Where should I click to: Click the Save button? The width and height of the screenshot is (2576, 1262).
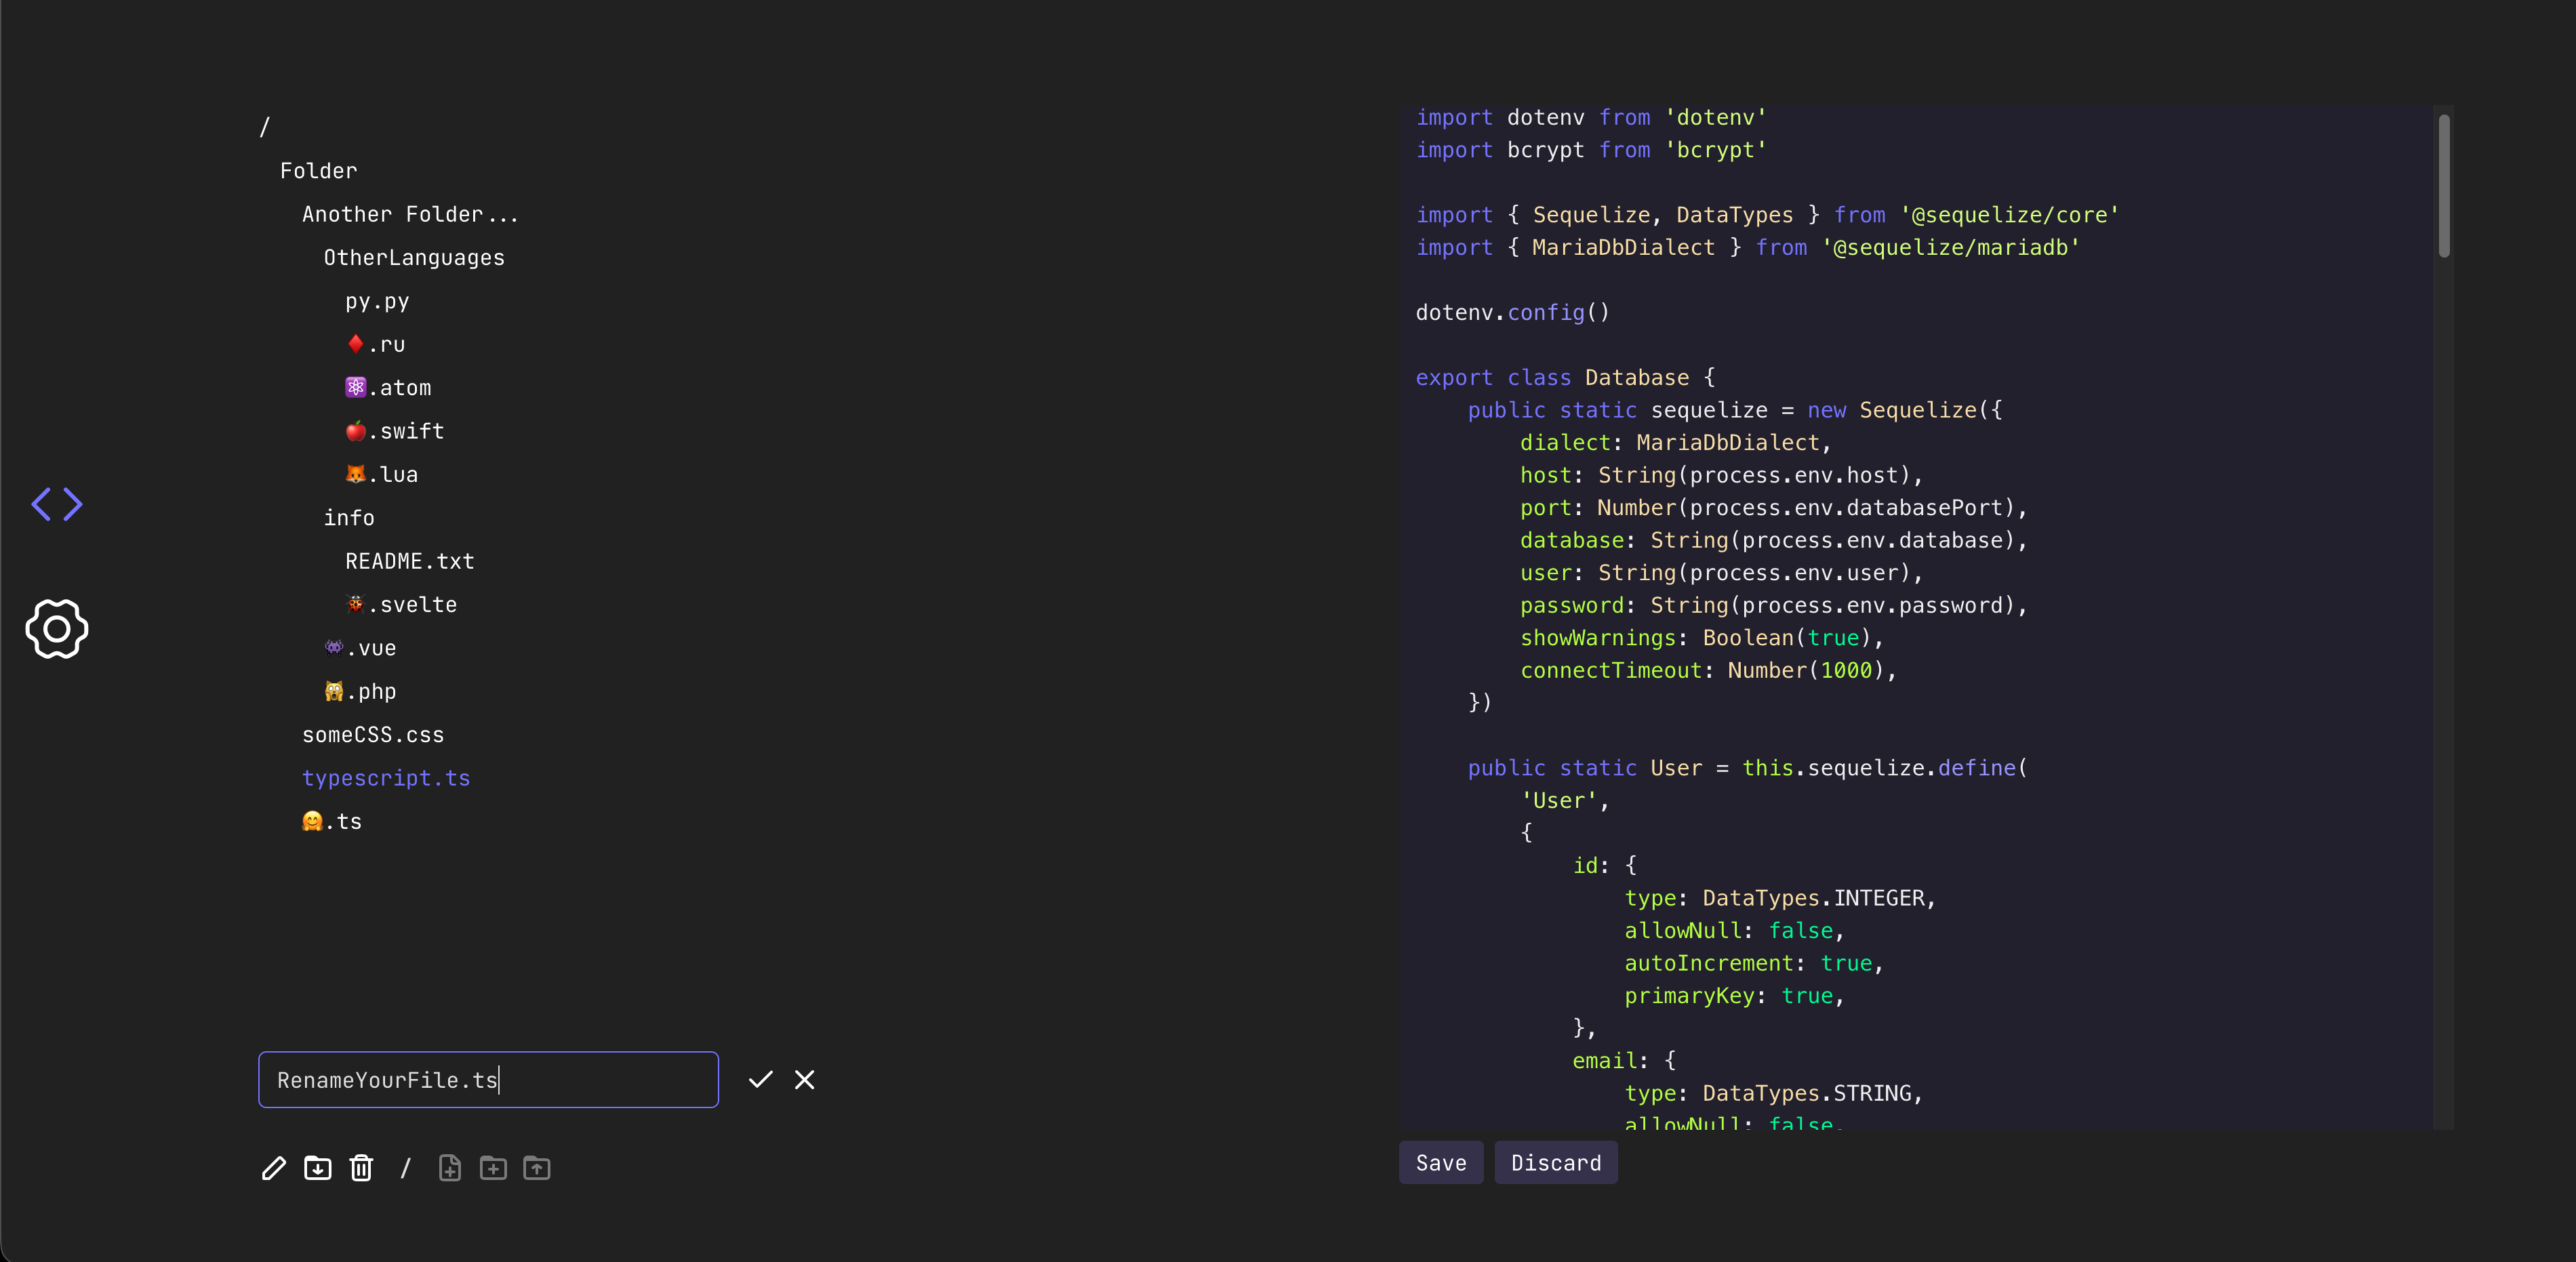coord(1441,1163)
